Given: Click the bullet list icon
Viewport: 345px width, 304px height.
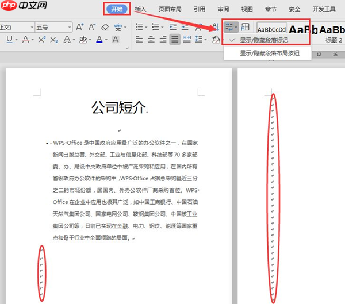Looking at the screenshot, I should tap(139, 27).
